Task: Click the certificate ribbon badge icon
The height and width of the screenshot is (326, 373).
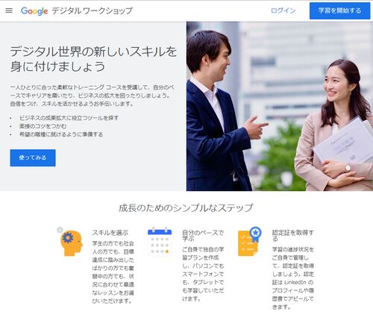Action: tap(249, 241)
